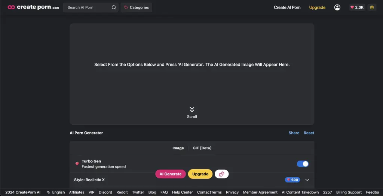Click the Share link
The image size is (383, 196).
point(294,133)
